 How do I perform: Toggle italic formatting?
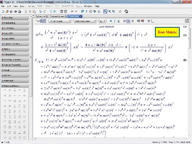tap(115, 21)
